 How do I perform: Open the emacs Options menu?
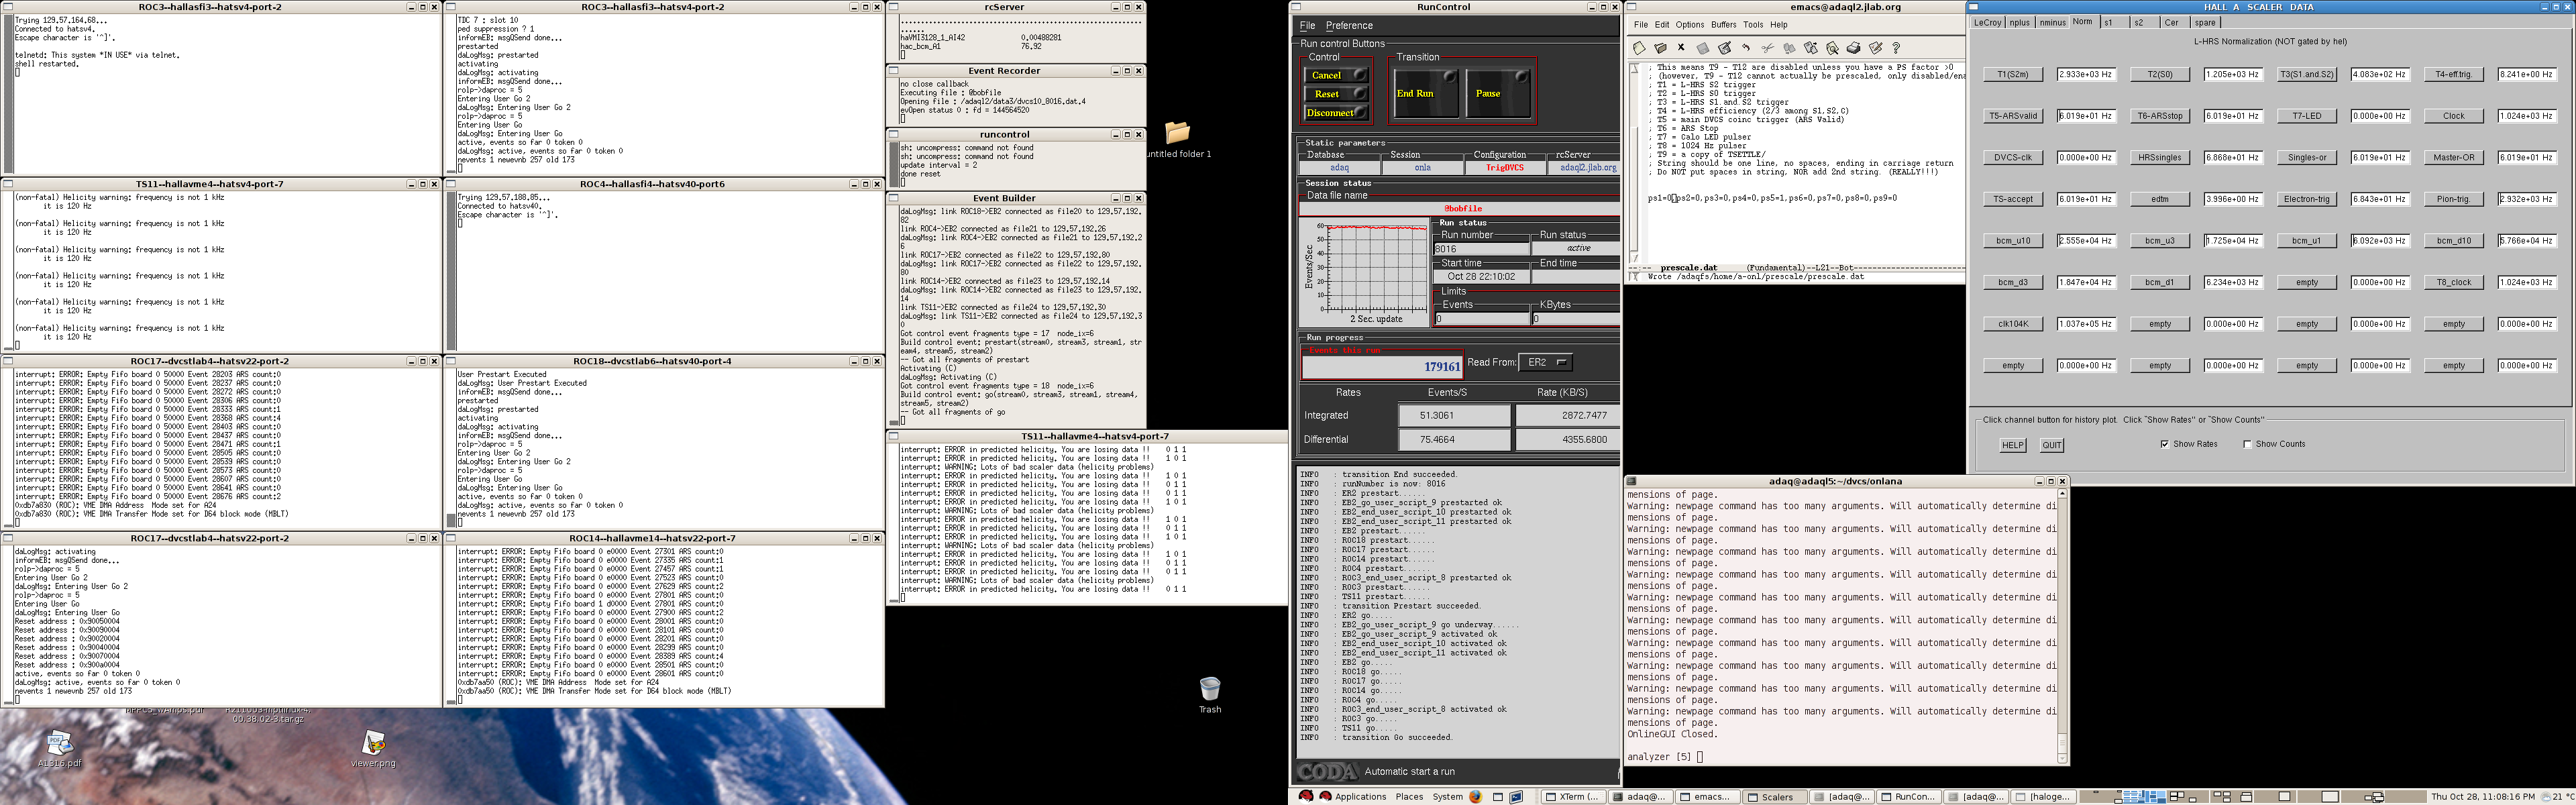tap(1689, 25)
